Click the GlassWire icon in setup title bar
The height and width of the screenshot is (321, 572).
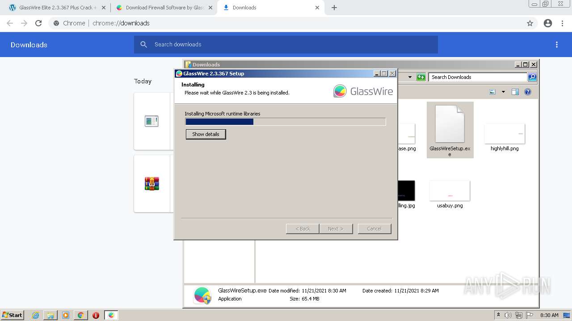[x=179, y=74]
